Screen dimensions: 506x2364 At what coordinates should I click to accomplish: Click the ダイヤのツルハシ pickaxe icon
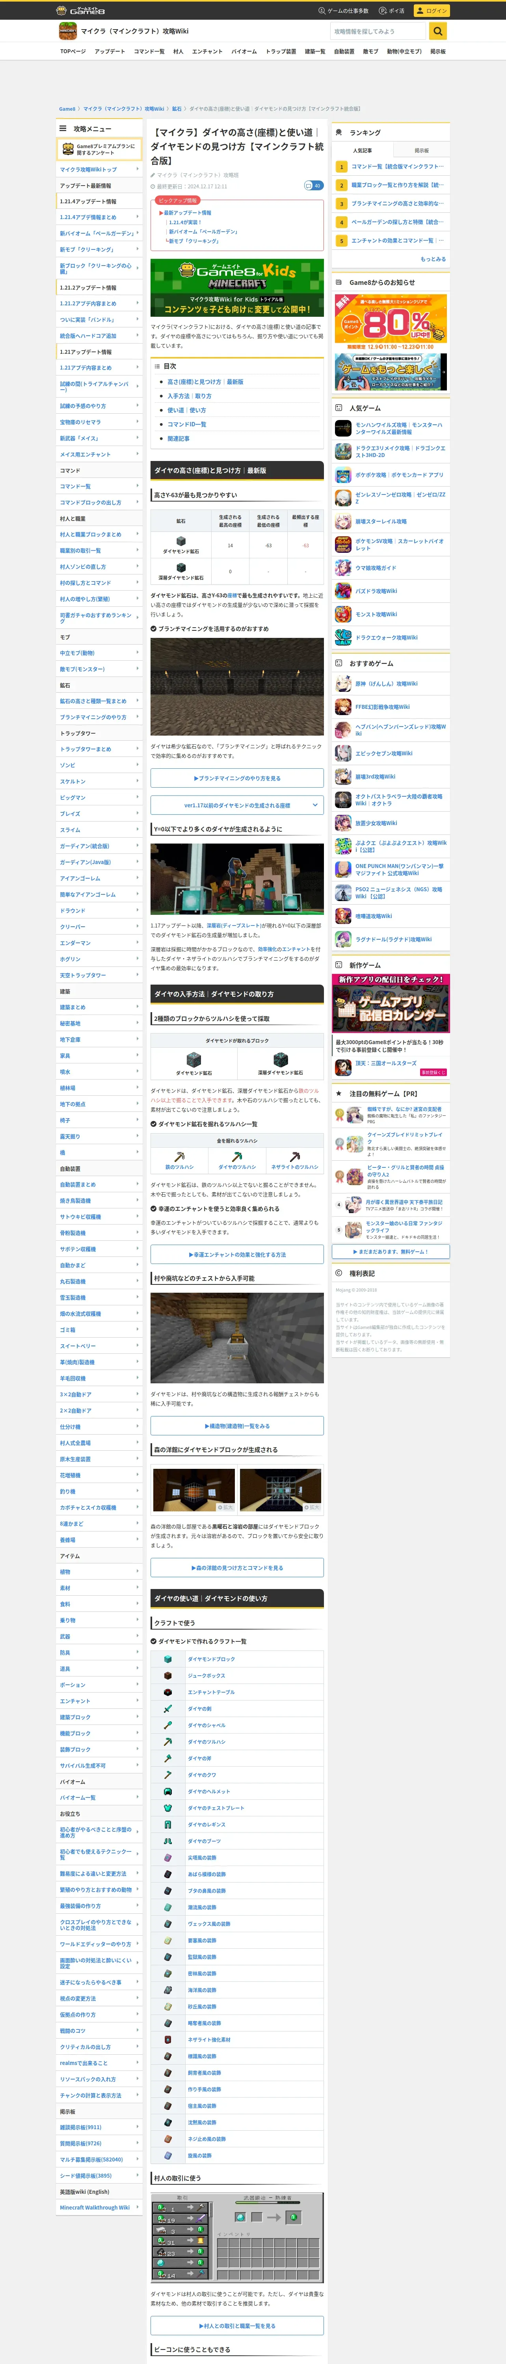coord(237,1157)
